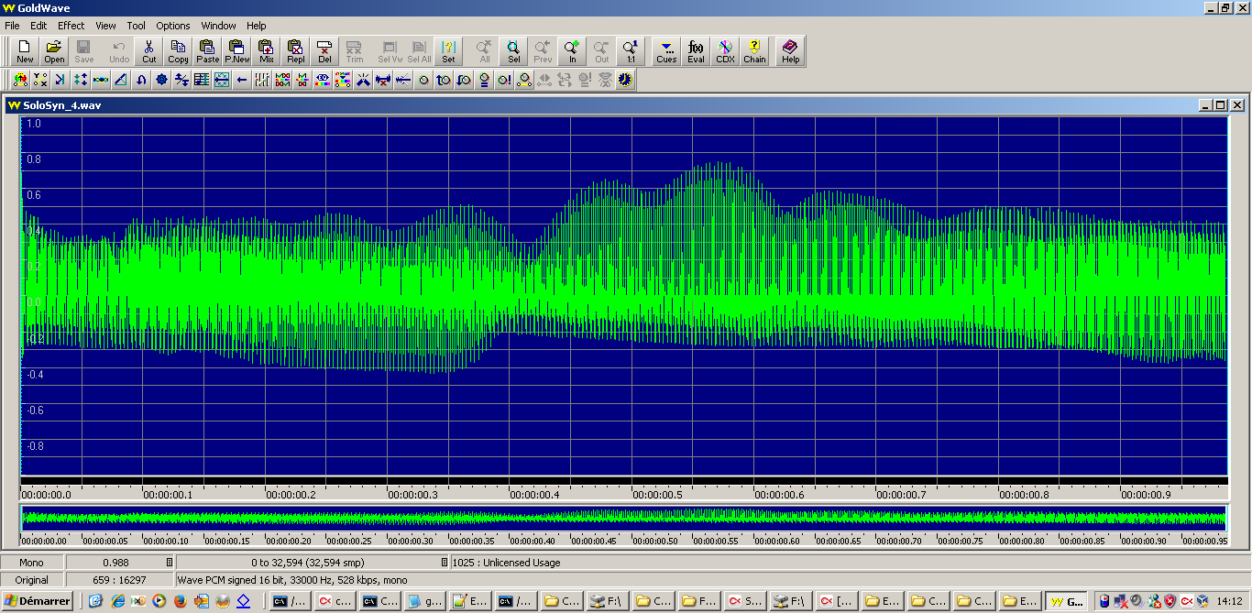
Task: Open the Help menu
Action: pos(257,26)
